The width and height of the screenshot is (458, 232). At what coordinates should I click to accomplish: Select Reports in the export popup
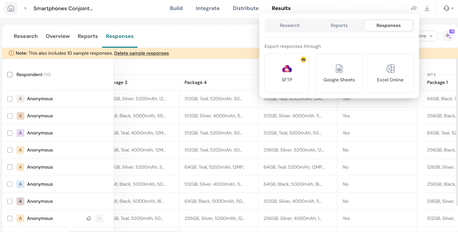pyautogui.click(x=339, y=25)
